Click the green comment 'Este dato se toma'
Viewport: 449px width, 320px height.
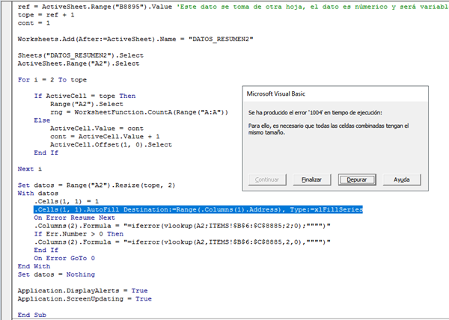click(x=313, y=7)
